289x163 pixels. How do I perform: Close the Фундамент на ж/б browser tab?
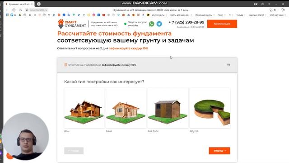click(x=32, y=4)
